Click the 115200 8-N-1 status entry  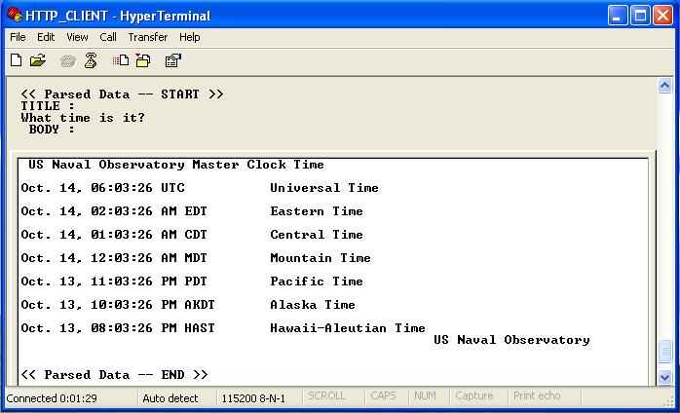[253, 398]
